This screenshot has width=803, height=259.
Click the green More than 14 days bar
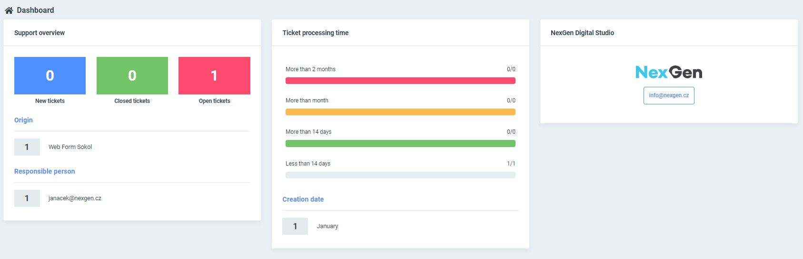400,143
